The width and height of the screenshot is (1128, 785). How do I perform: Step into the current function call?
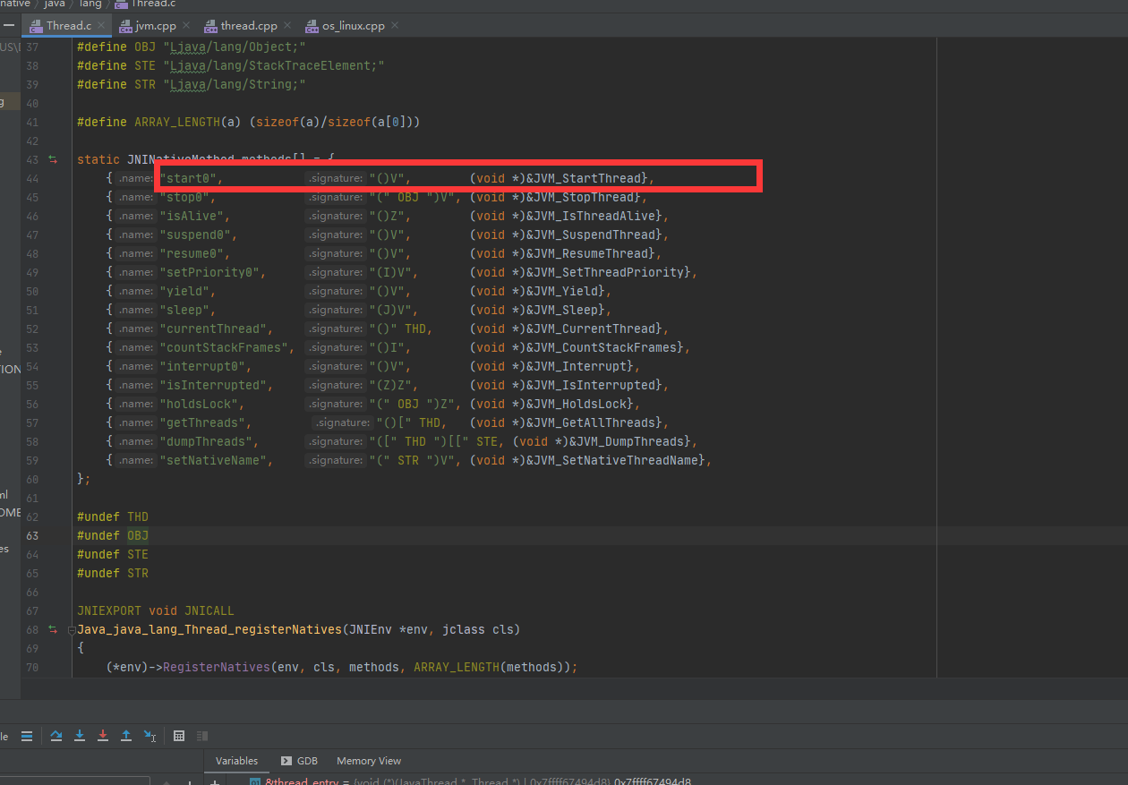point(79,735)
